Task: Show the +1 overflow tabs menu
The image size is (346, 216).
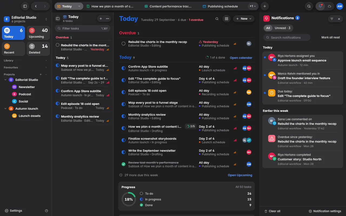Action: [x=253, y=6]
